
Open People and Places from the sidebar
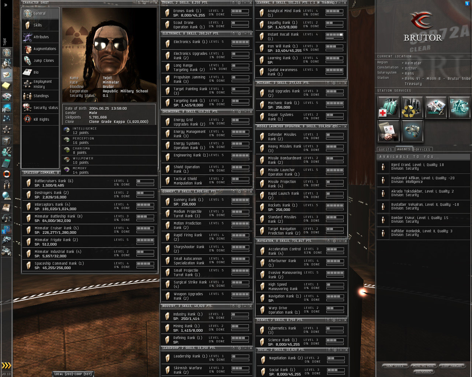pos(6,63)
